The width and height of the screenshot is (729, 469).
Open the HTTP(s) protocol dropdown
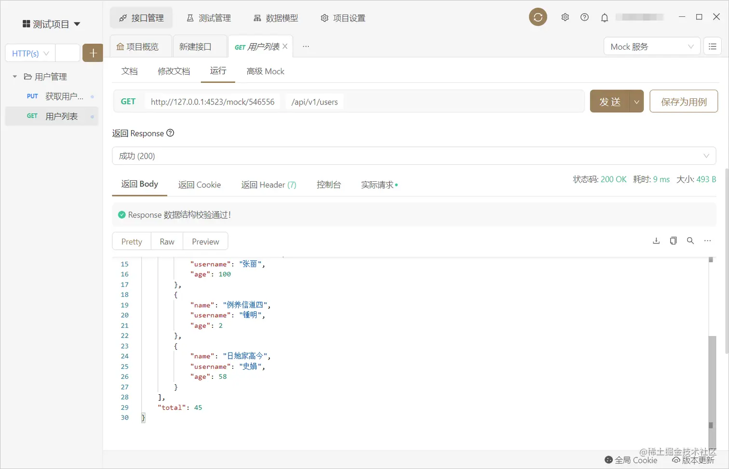pyautogui.click(x=30, y=53)
